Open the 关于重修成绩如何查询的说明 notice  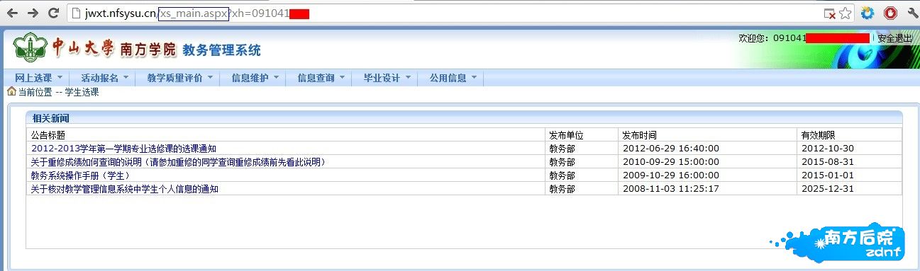pyautogui.click(x=178, y=162)
